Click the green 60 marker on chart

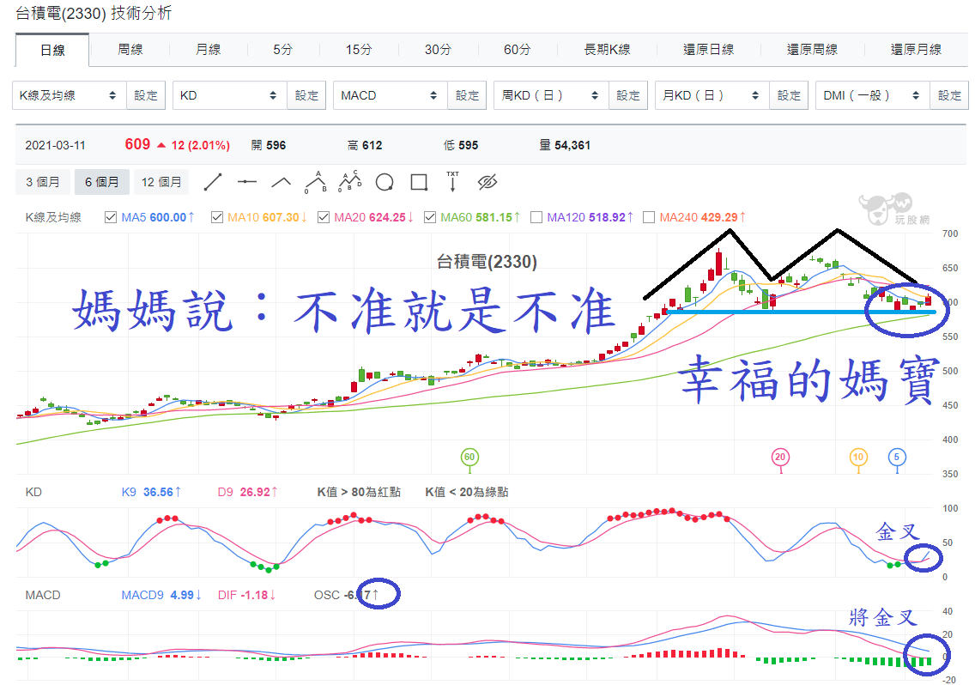coord(469,458)
